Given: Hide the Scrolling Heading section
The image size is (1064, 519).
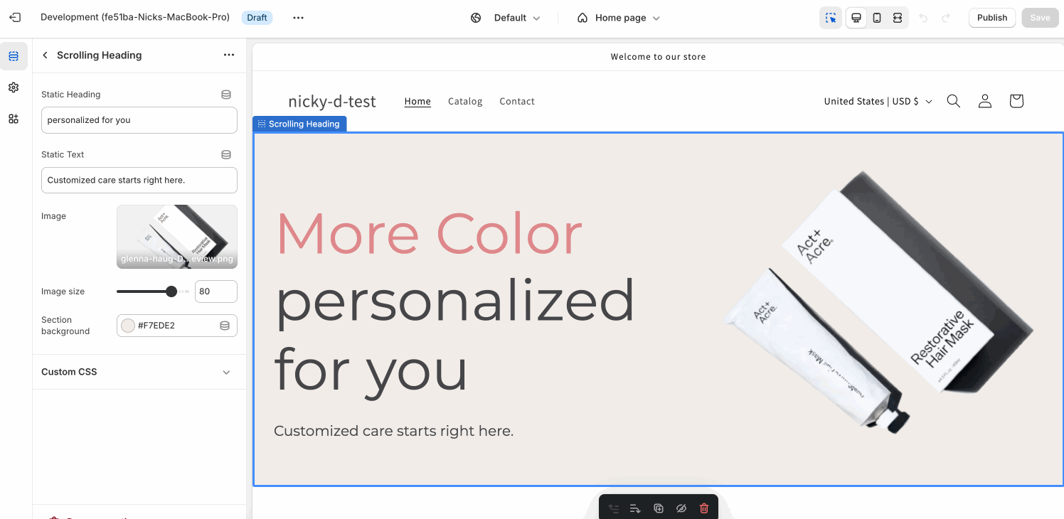Looking at the screenshot, I should pyautogui.click(x=681, y=508).
